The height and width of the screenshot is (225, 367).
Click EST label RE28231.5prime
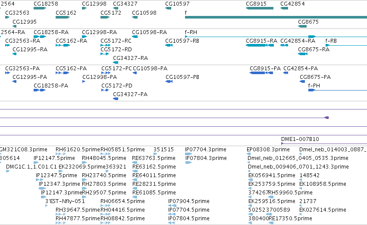[154, 184]
